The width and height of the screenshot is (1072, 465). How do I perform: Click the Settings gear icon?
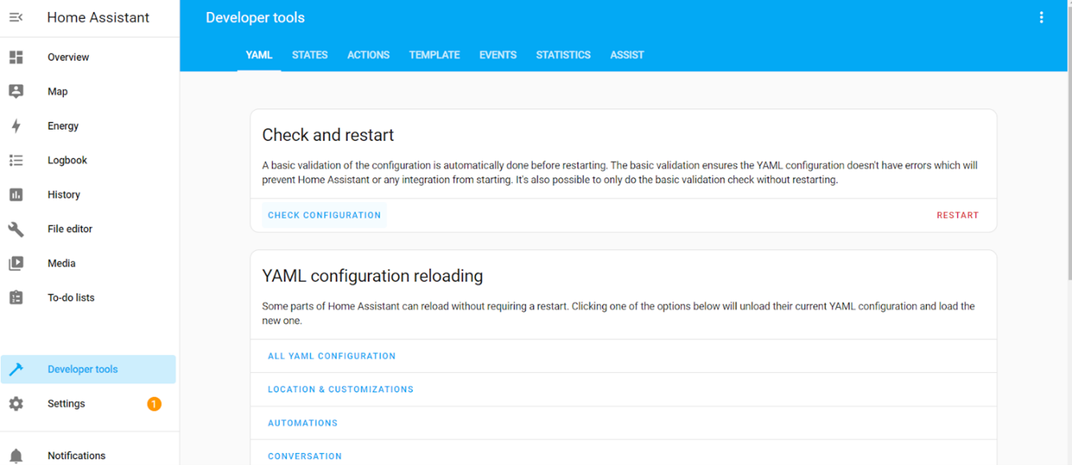click(x=16, y=404)
